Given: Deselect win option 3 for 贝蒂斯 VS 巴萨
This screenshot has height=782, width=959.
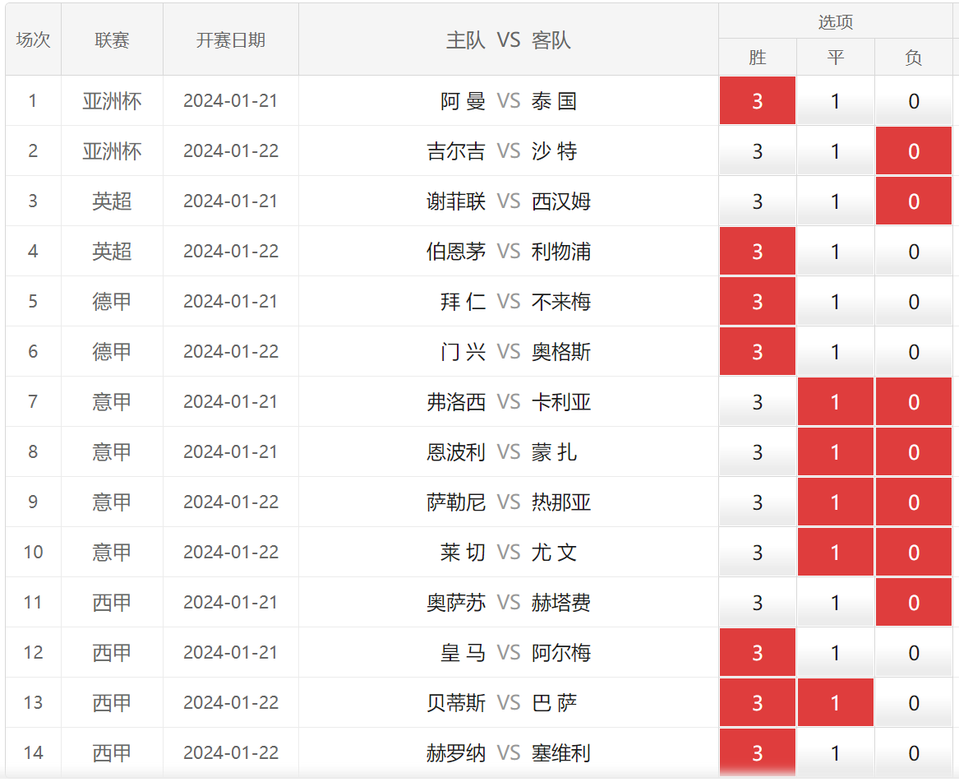Looking at the screenshot, I should (x=757, y=702).
